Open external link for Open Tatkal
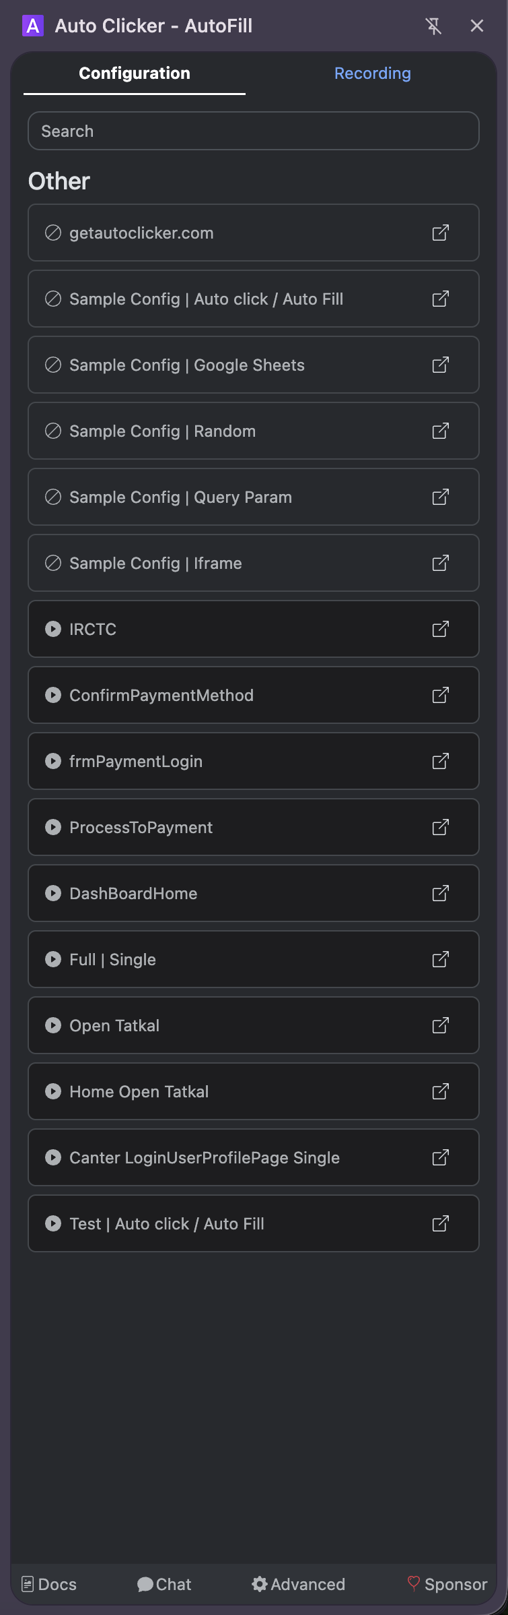The height and width of the screenshot is (1615, 508). tap(441, 1025)
